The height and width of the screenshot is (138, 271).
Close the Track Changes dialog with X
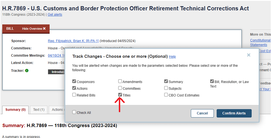249,55
